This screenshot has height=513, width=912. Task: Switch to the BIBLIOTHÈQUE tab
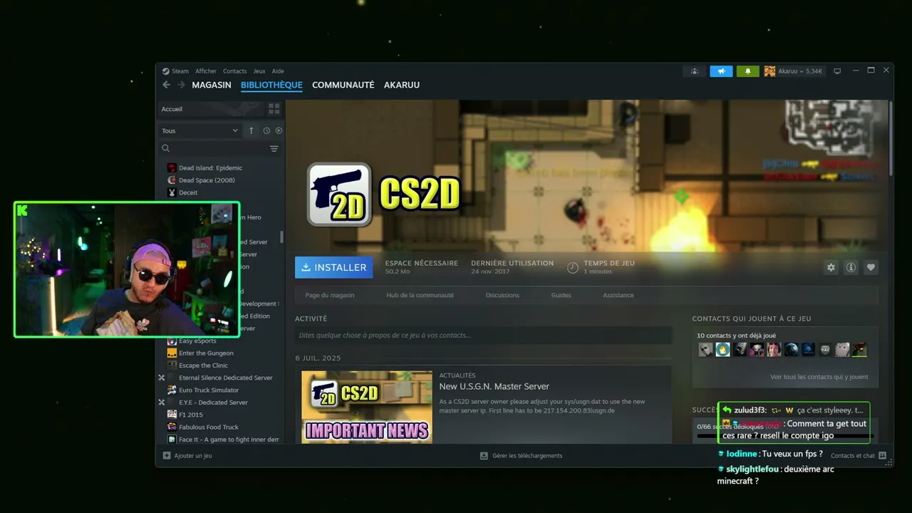[271, 85]
